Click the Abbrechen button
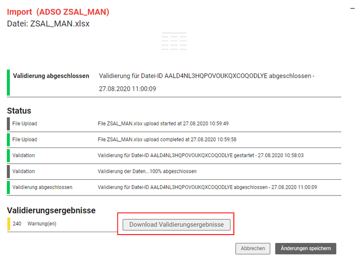This screenshot has width=361, height=262. point(252,248)
